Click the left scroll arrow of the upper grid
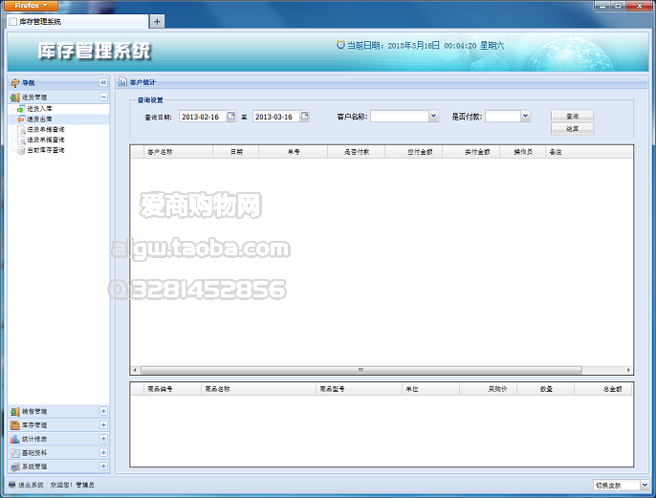This screenshot has width=656, height=498. (x=135, y=370)
